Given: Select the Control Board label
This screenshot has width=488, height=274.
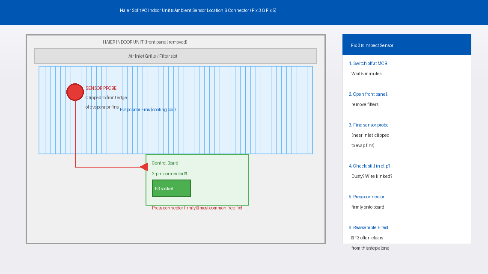Looking at the screenshot, I should 165,163.
